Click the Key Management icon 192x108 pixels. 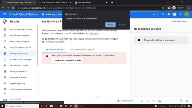tap(5, 83)
